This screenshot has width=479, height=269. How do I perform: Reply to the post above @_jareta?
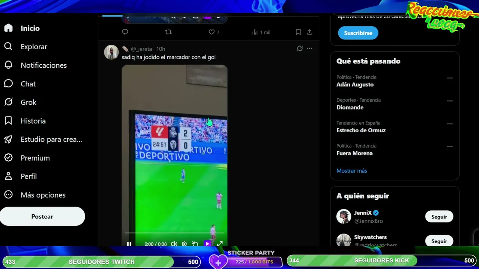[125, 32]
